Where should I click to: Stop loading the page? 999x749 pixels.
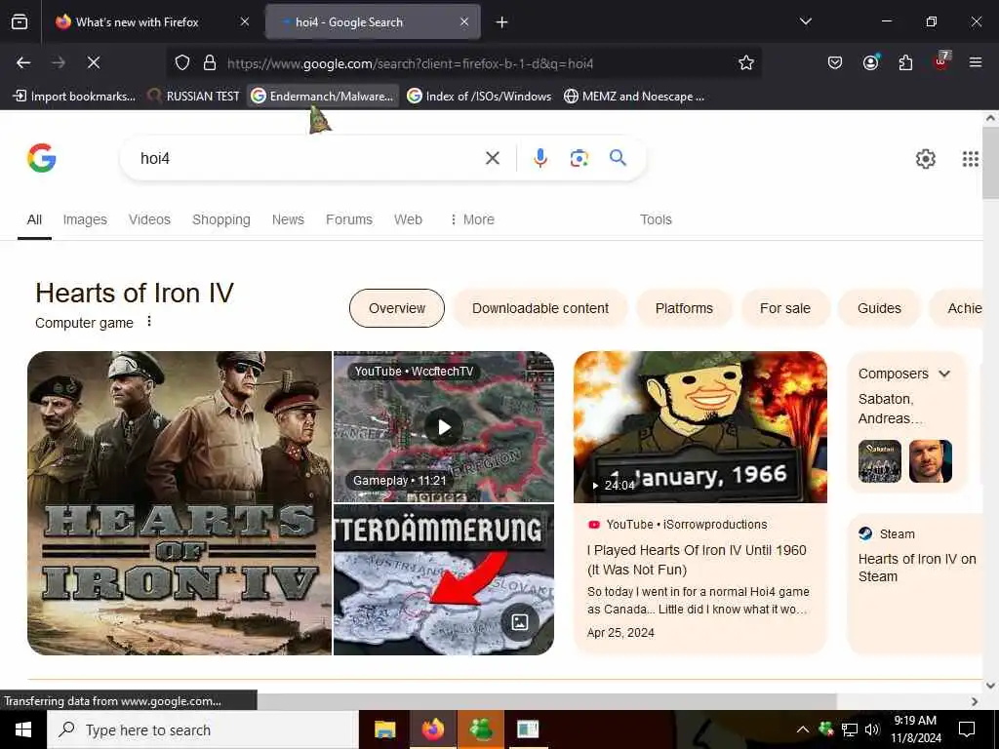[93, 62]
